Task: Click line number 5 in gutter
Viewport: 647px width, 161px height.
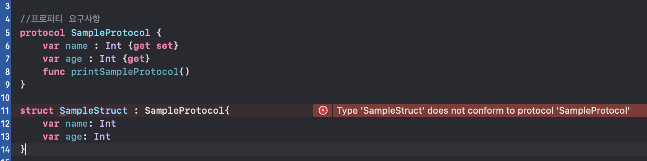Action: click(7, 33)
